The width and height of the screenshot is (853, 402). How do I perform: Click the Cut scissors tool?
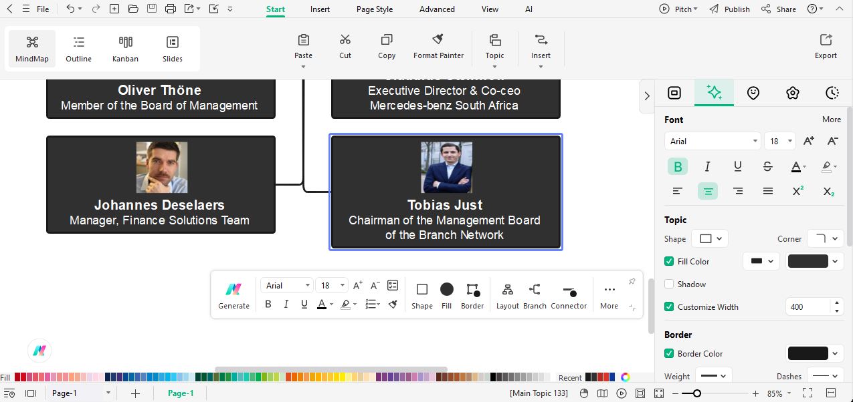345,46
